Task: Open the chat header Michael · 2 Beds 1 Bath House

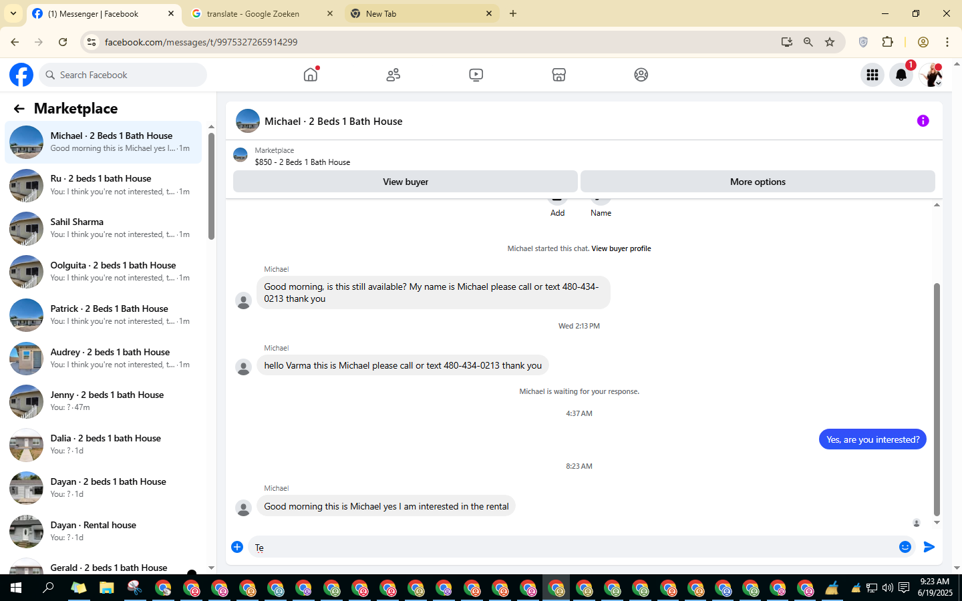Action: 333,122
